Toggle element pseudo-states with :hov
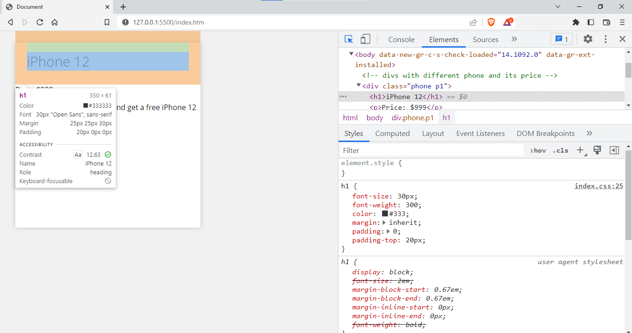 coord(538,150)
